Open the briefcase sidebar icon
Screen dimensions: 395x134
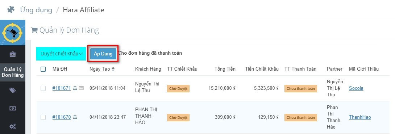[13, 54]
